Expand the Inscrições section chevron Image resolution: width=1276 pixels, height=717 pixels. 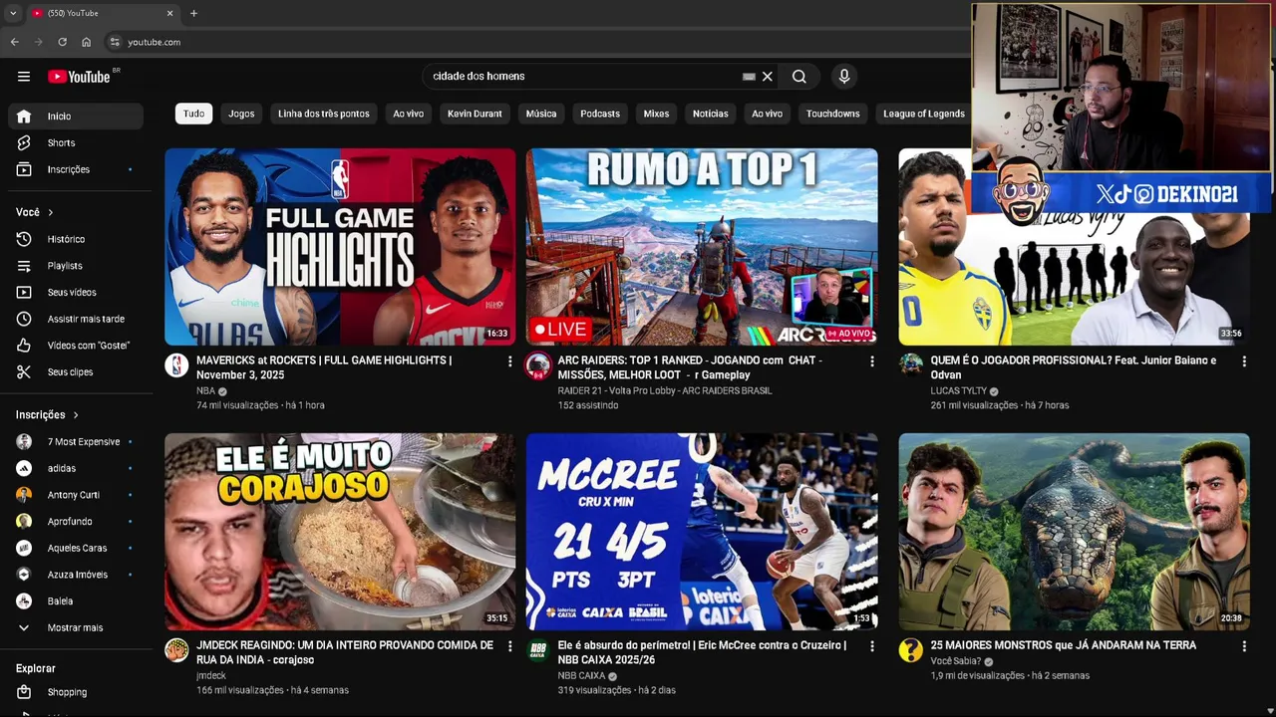76,415
